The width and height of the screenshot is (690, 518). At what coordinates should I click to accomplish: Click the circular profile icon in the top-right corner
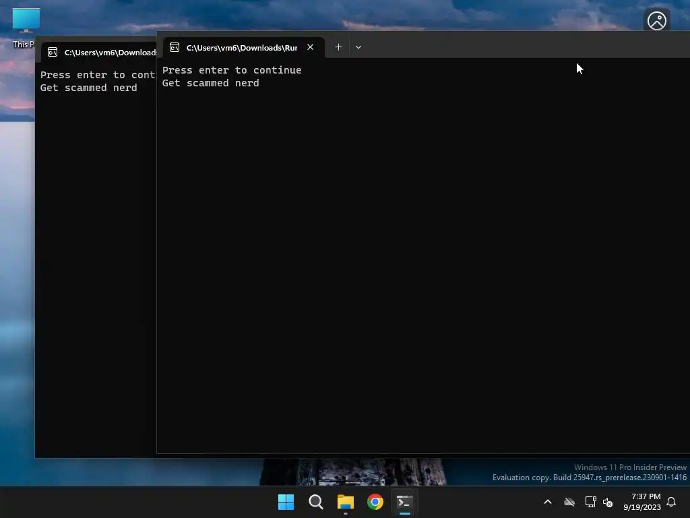pyautogui.click(x=656, y=21)
